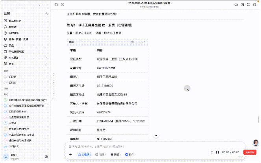Open 定时任务 in the sidebar

[x=14, y=33]
